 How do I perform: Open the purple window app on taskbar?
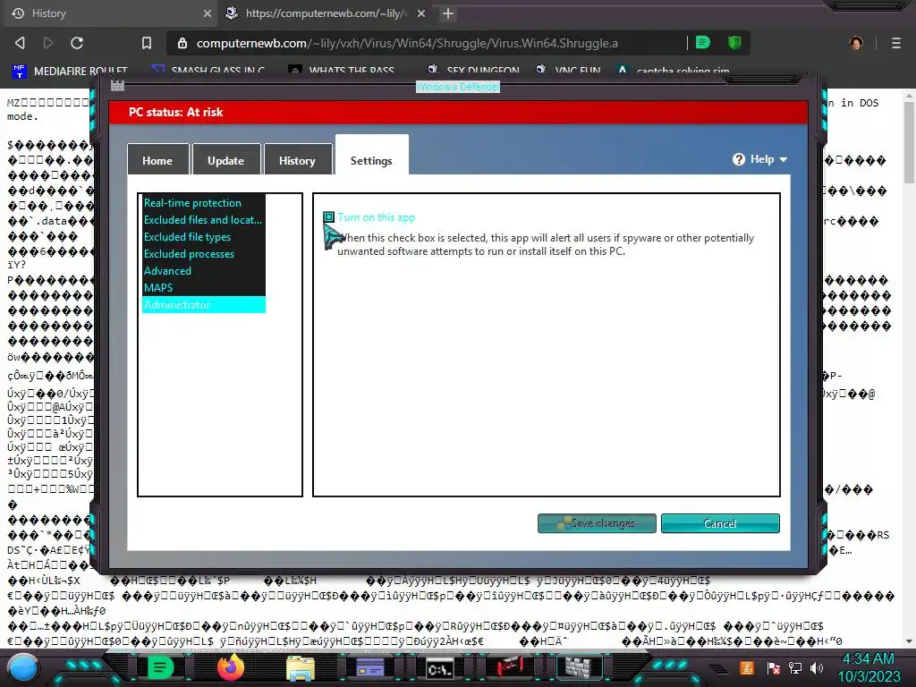point(369,667)
